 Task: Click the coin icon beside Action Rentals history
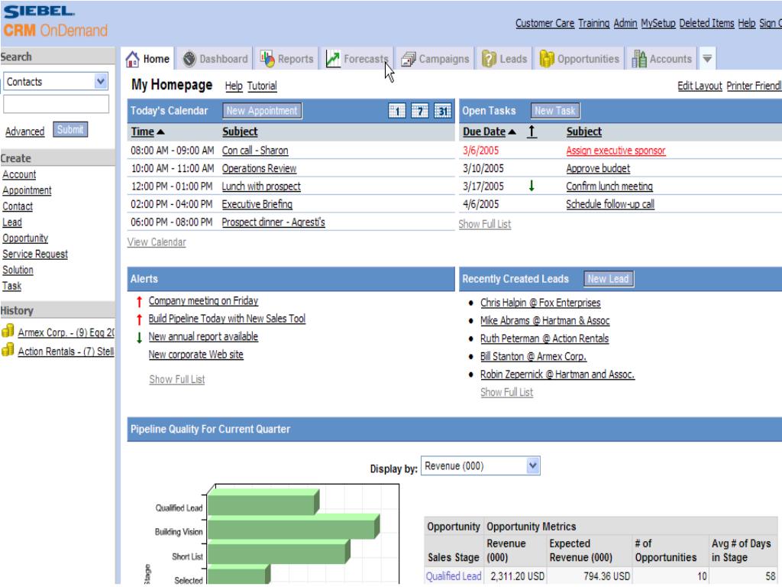(x=8, y=350)
